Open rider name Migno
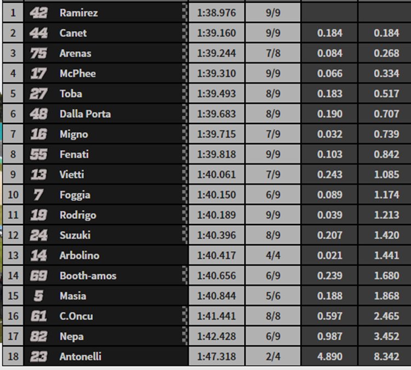This screenshot has width=411, height=370. coord(73,134)
